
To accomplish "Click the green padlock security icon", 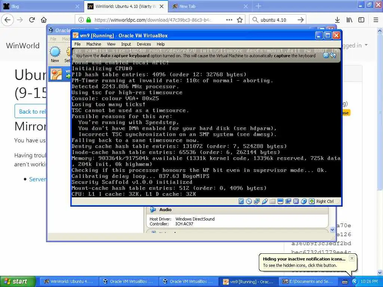I will tap(89, 20).
